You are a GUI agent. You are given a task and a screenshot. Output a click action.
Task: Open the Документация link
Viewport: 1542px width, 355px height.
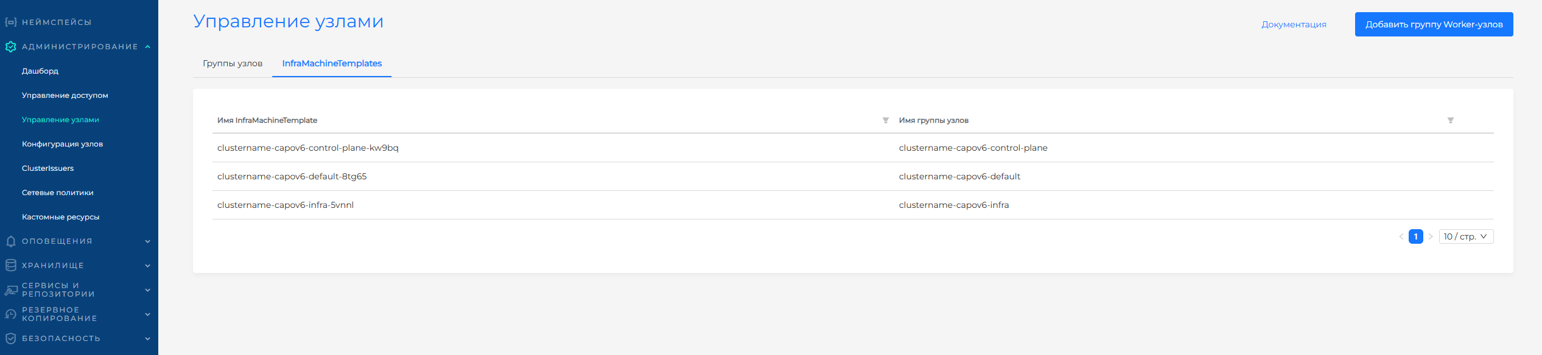tap(1294, 24)
